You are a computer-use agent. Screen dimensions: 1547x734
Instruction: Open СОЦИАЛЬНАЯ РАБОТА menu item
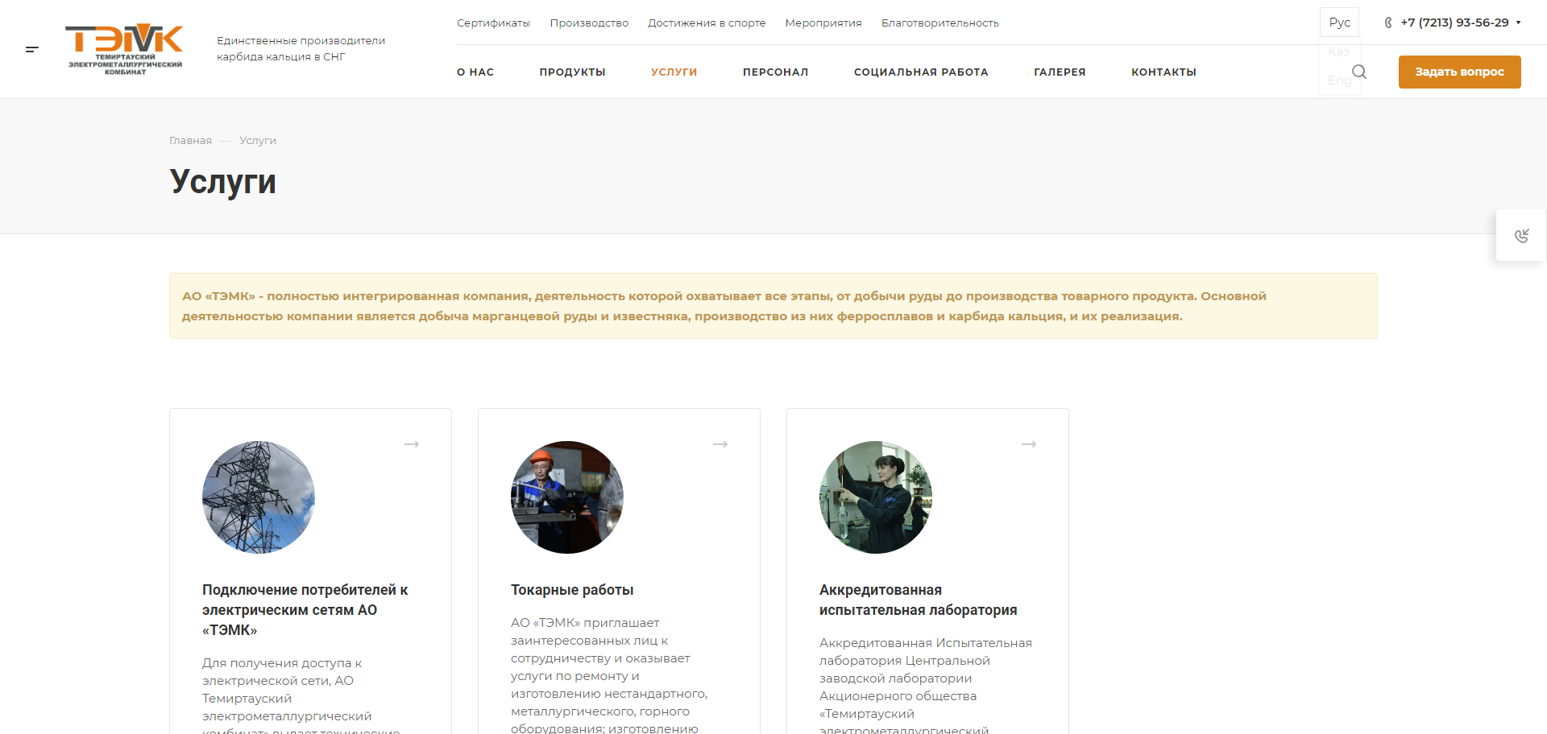[921, 72]
